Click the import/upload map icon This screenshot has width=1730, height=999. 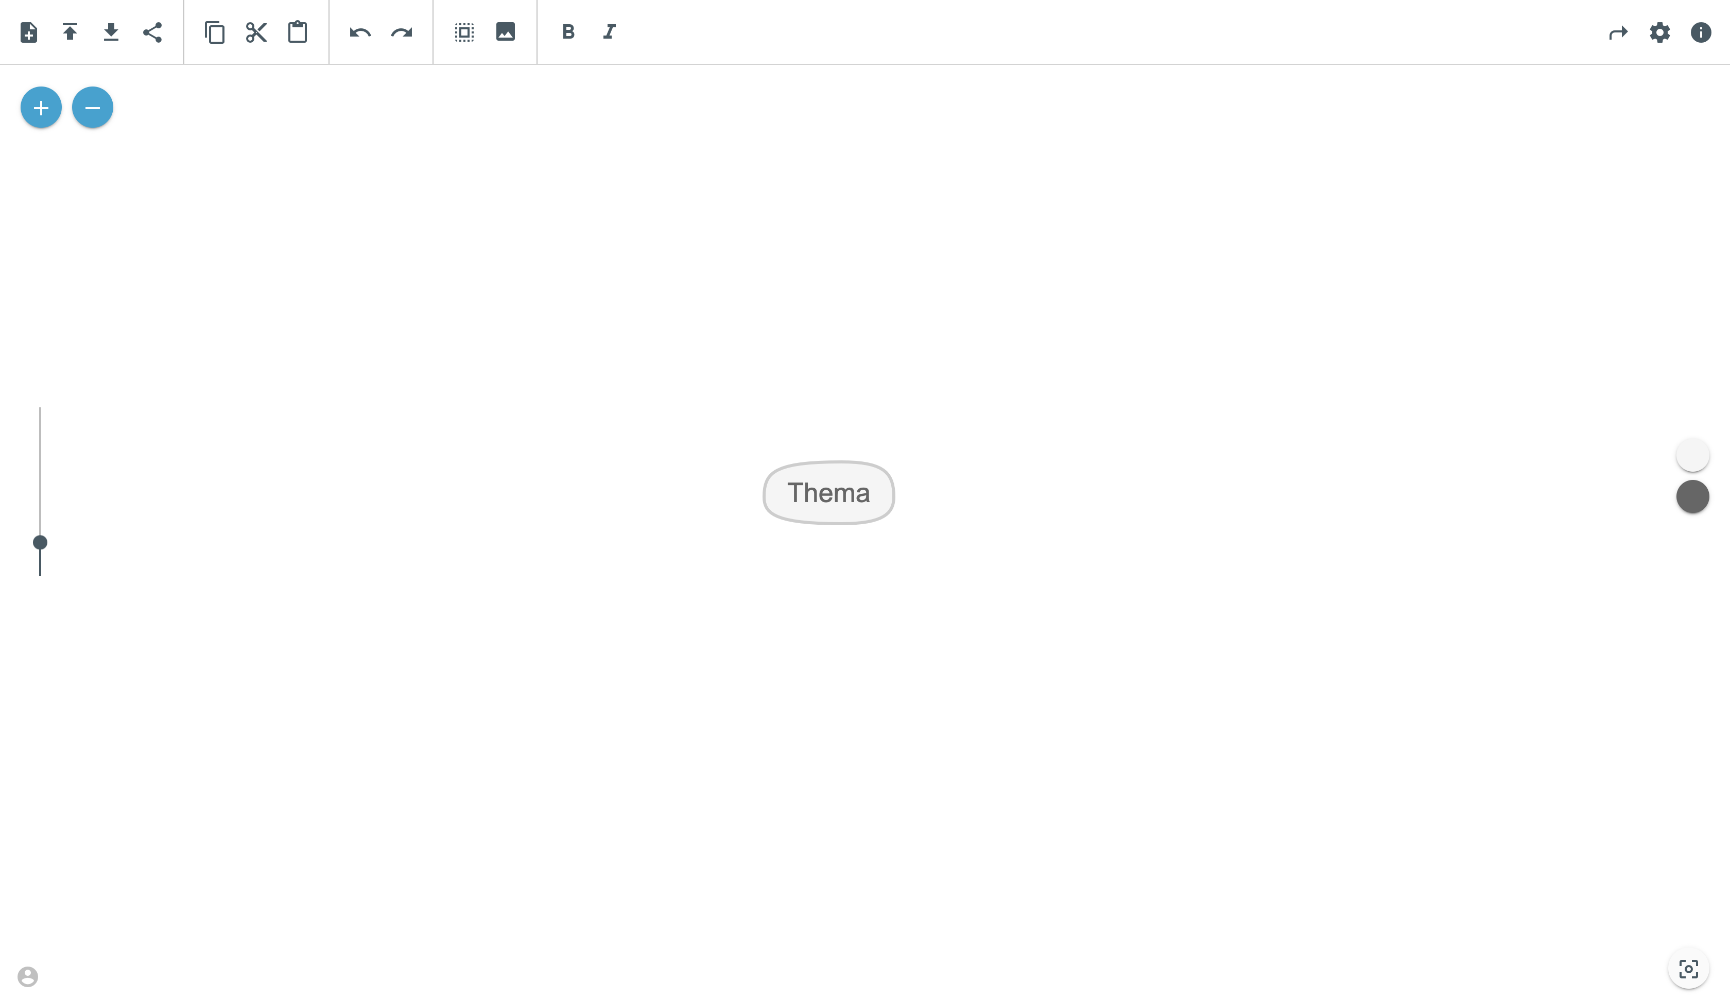pyautogui.click(x=70, y=32)
